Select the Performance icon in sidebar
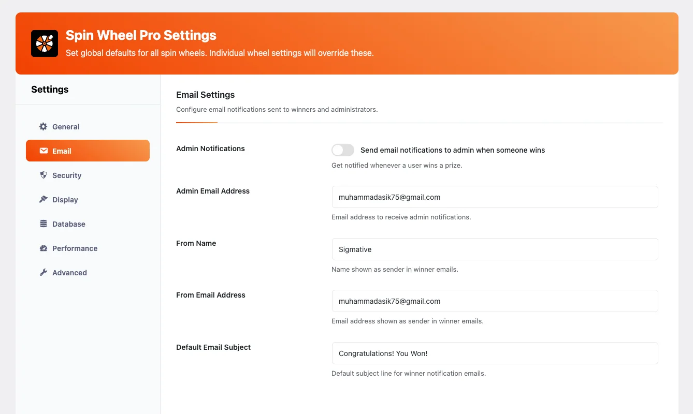This screenshot has height=414, width=693. pyautogui.click(x=43, y=248)
